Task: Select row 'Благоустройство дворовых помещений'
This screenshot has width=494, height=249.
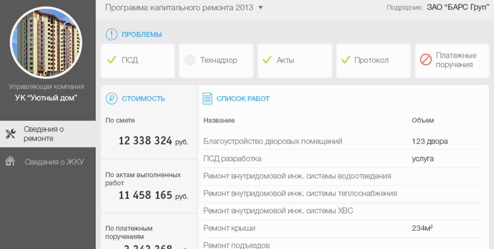Action: [x=343, y=141]
